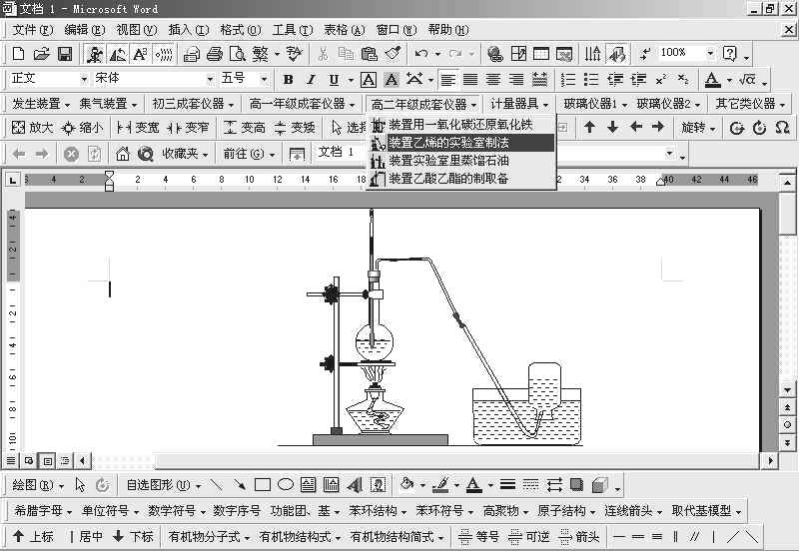
Task: Click the numbered list icon
Action: pyautogui.click(x=568, y=80)
